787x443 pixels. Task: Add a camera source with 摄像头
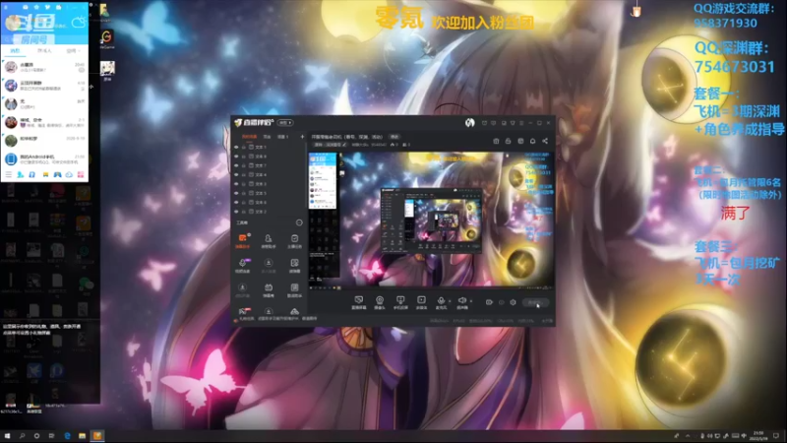(380, 302)
